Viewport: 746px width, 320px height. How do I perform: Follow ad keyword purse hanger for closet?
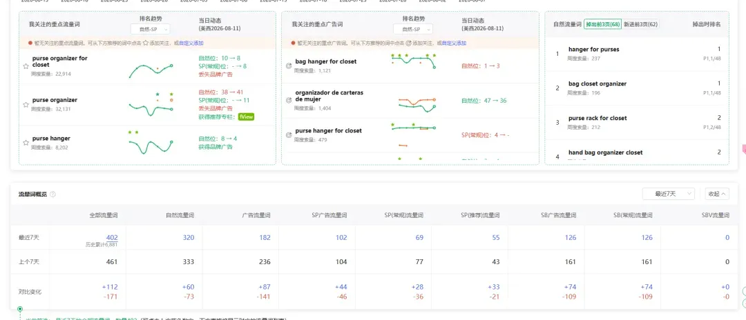click(x=288, y=135)
